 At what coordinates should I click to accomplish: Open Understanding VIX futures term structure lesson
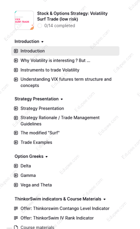click(66, 82)
